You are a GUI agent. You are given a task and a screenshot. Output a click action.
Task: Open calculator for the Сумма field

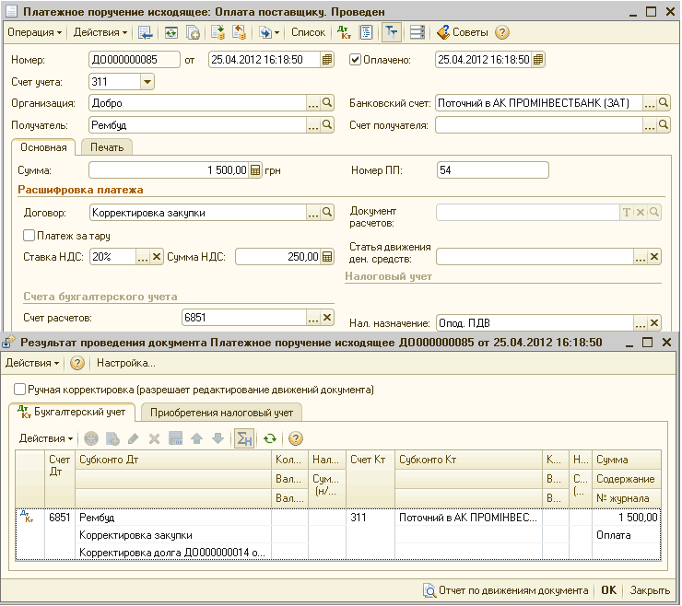point(256,170)
